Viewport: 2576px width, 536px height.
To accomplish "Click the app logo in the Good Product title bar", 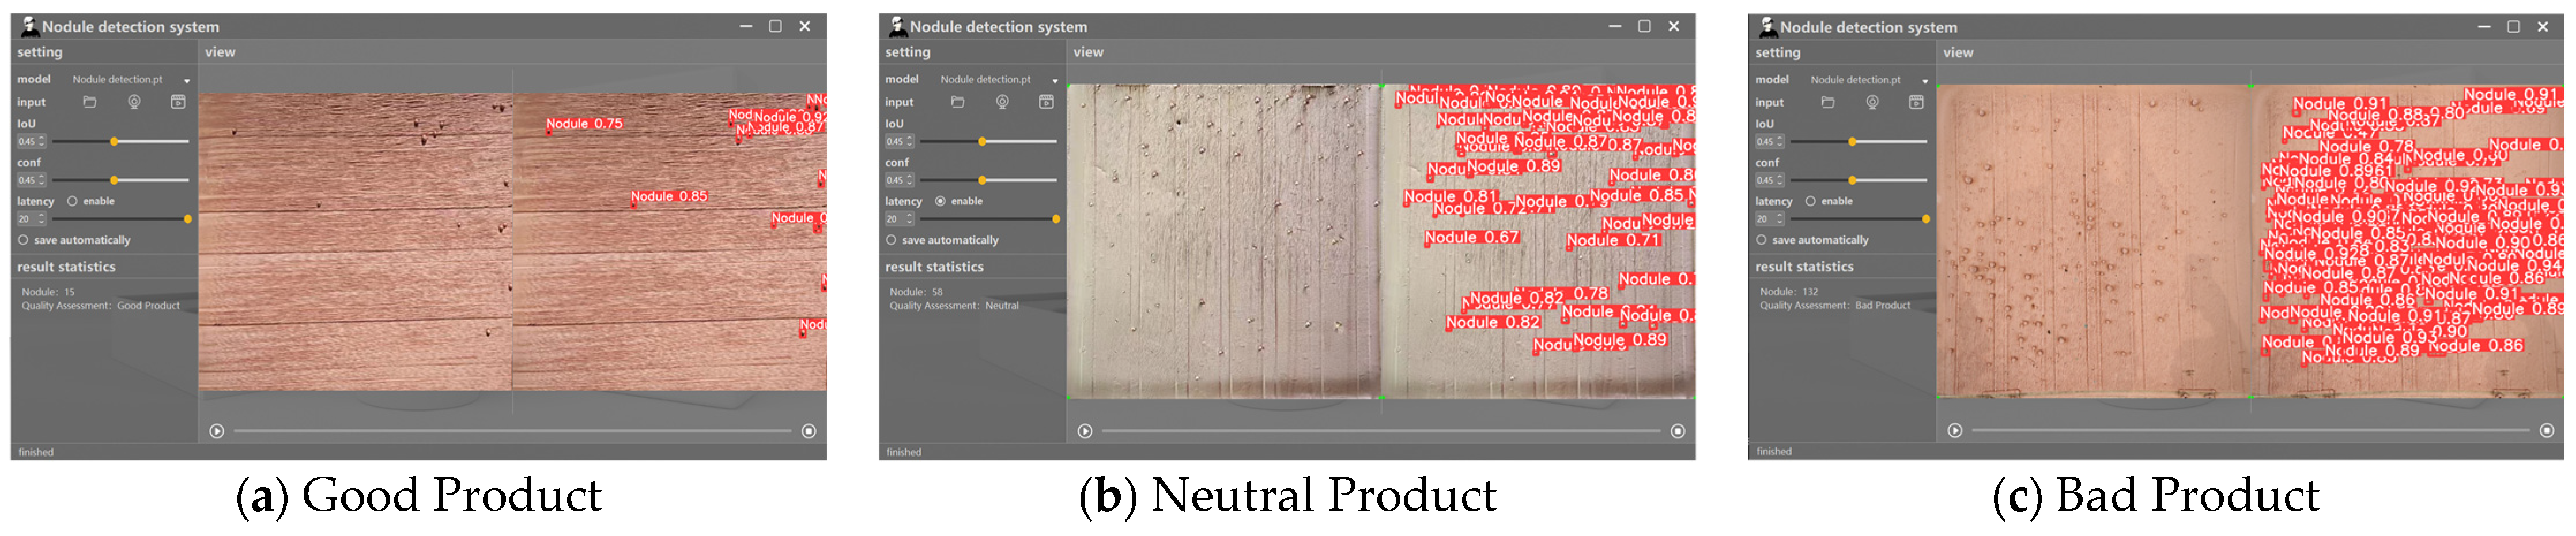I will click(x=30, y=26).
